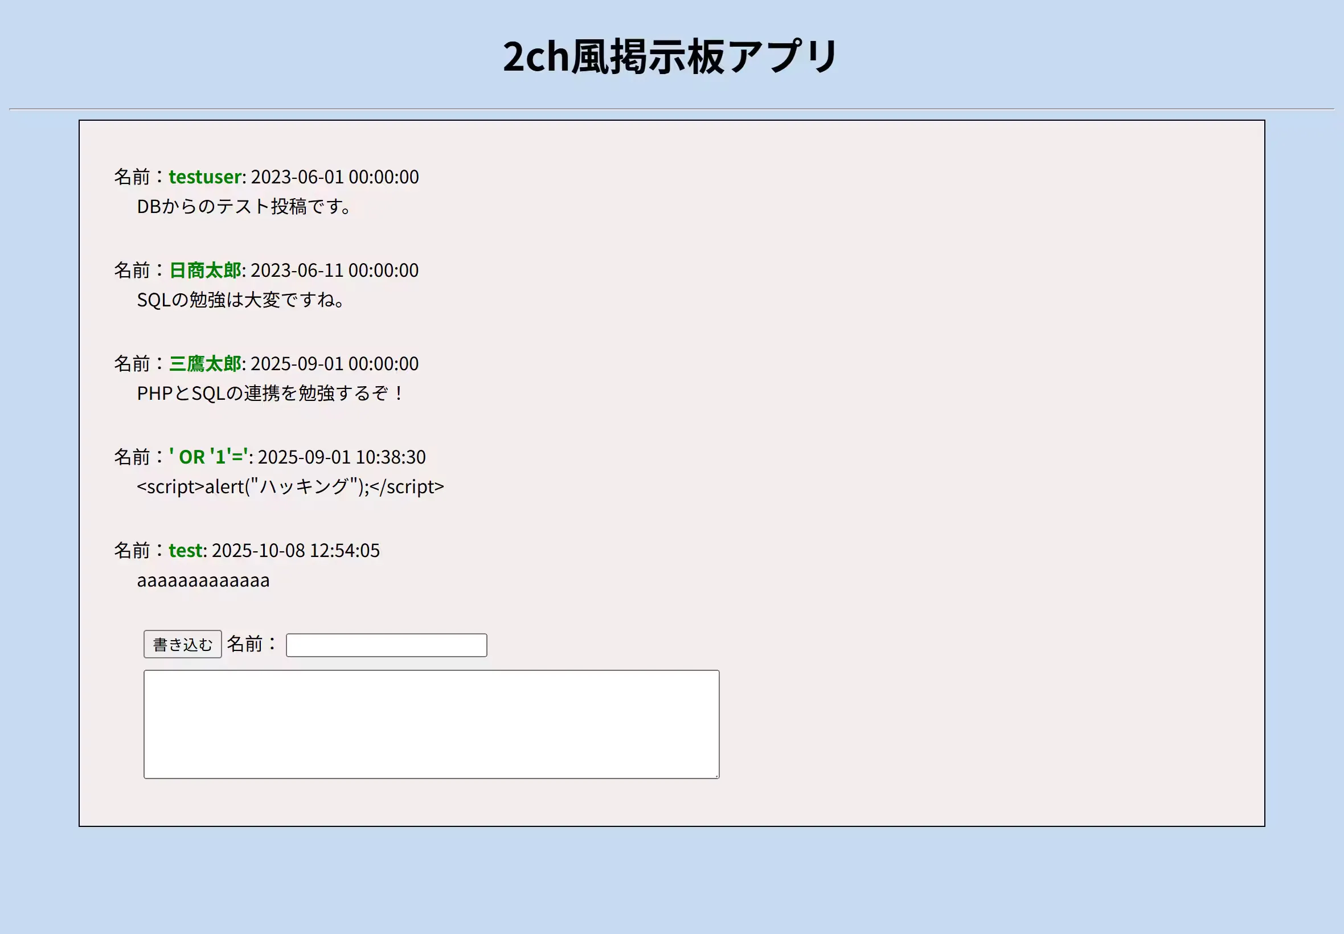The image size is (1344, 934).
Task: Select the username testuser in green
Action: coord(203,177)
